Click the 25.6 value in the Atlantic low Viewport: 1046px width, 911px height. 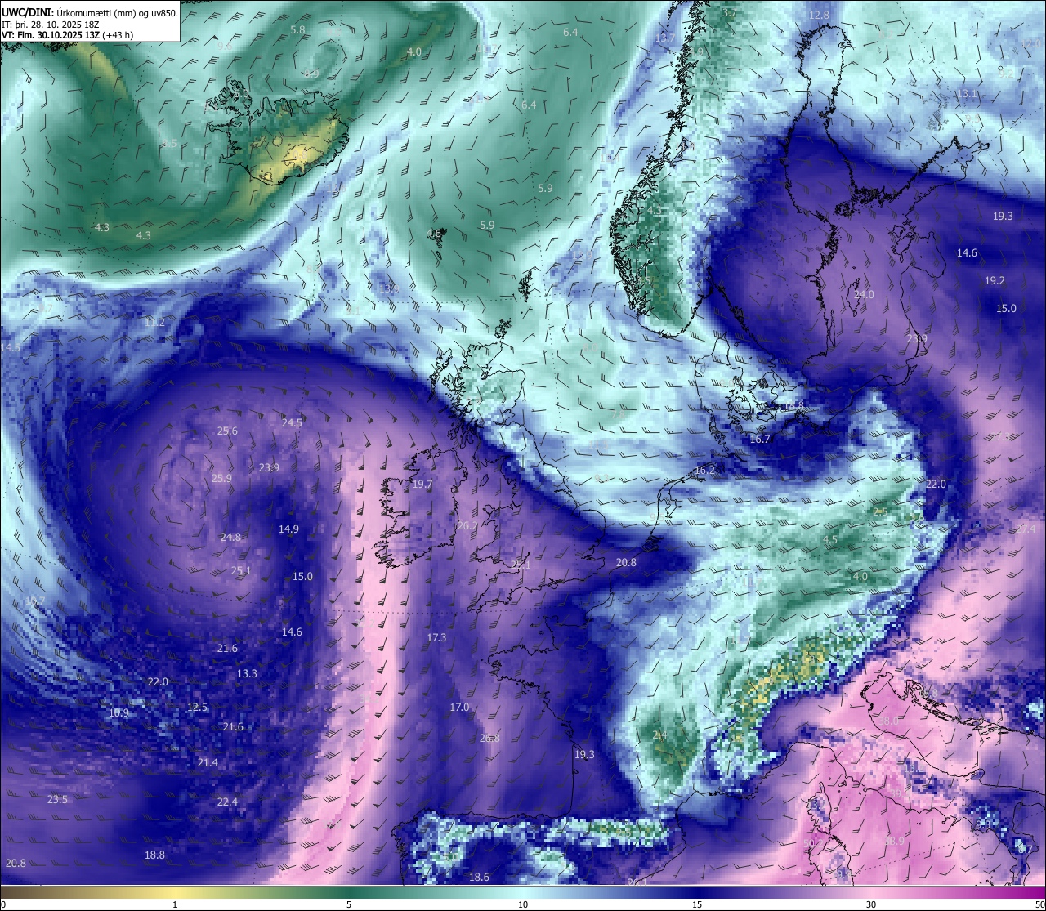pos(227,431)
